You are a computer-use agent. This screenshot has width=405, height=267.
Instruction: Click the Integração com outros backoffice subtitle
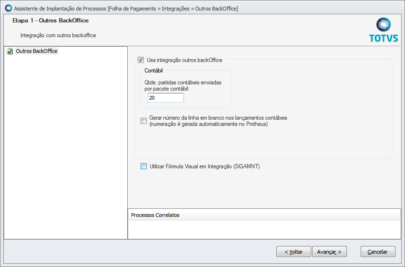coord(59,35)
